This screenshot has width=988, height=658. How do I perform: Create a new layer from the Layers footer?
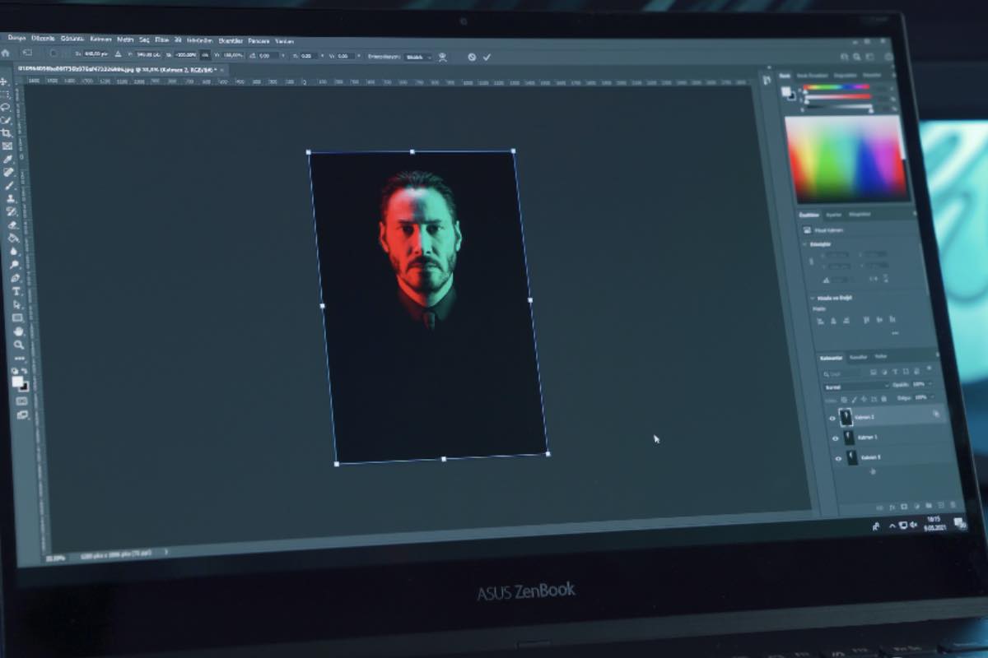point(941,505)
